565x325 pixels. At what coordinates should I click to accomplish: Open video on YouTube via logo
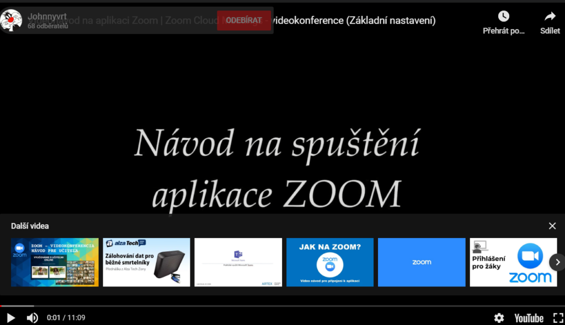click(x=529, y=318)
